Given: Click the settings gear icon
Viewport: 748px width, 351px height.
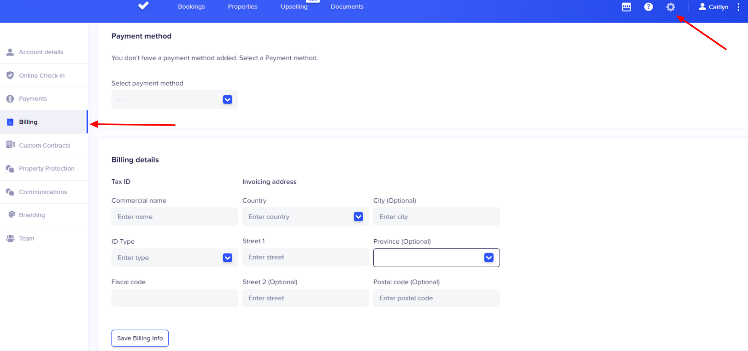Looking at the screenshot, I should (x=671, y=7).
